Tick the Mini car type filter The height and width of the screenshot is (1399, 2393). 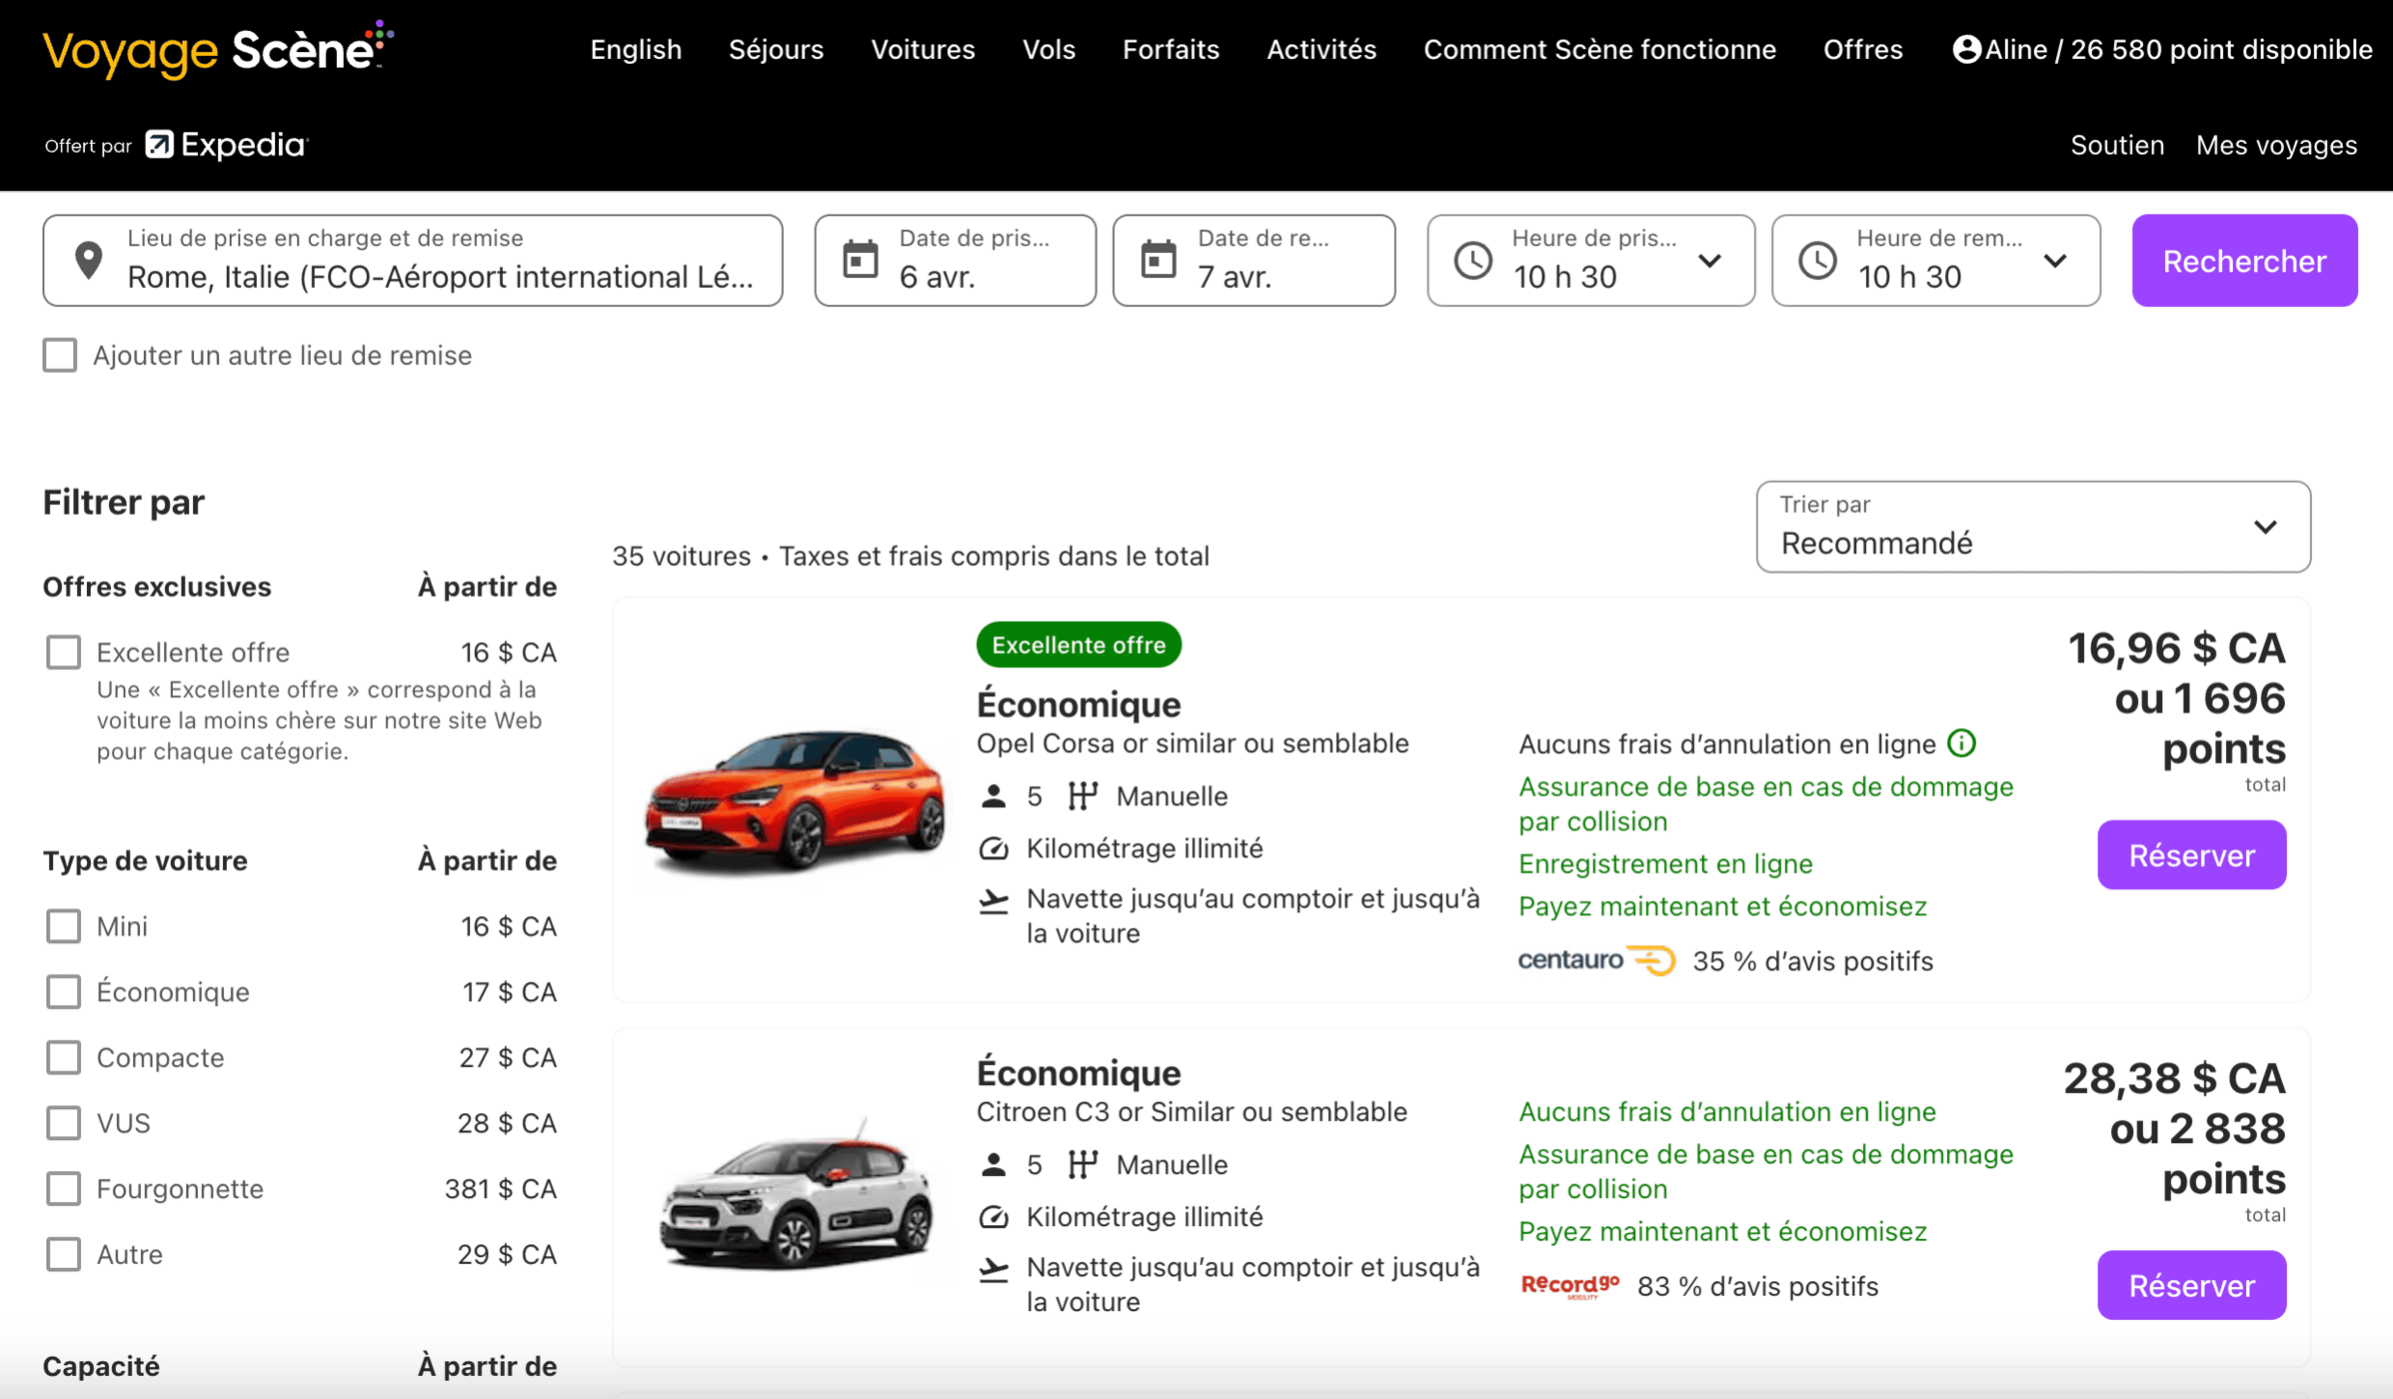[63, 926]
